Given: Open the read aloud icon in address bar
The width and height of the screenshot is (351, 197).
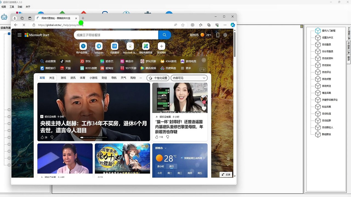Looking at the screenshot, I should click(x=175, y=25).
